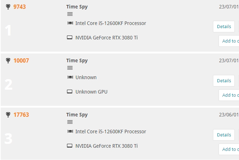This screenshot has width=239, height=160.
Task: Open score 17763 result link
Action: (21, 115)
